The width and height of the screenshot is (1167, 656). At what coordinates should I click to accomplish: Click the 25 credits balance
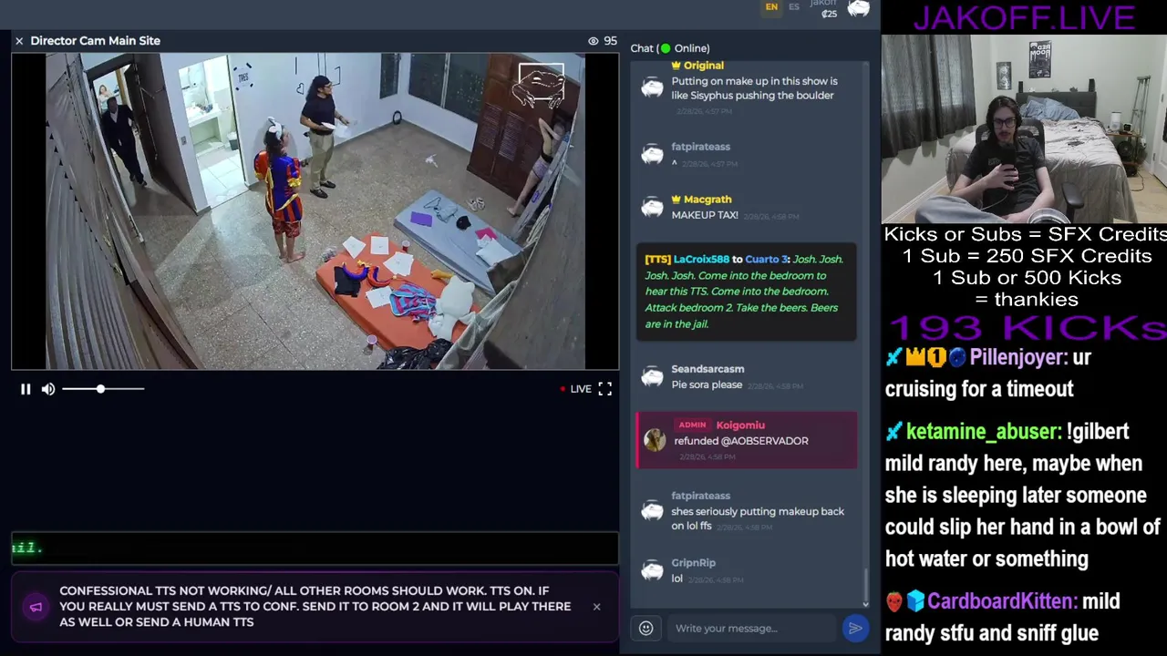[828, 14]
